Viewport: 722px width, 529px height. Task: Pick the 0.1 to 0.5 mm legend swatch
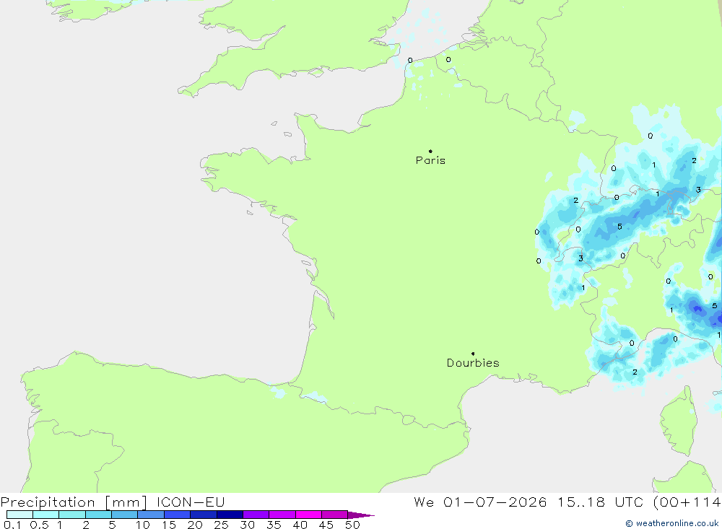19,515
